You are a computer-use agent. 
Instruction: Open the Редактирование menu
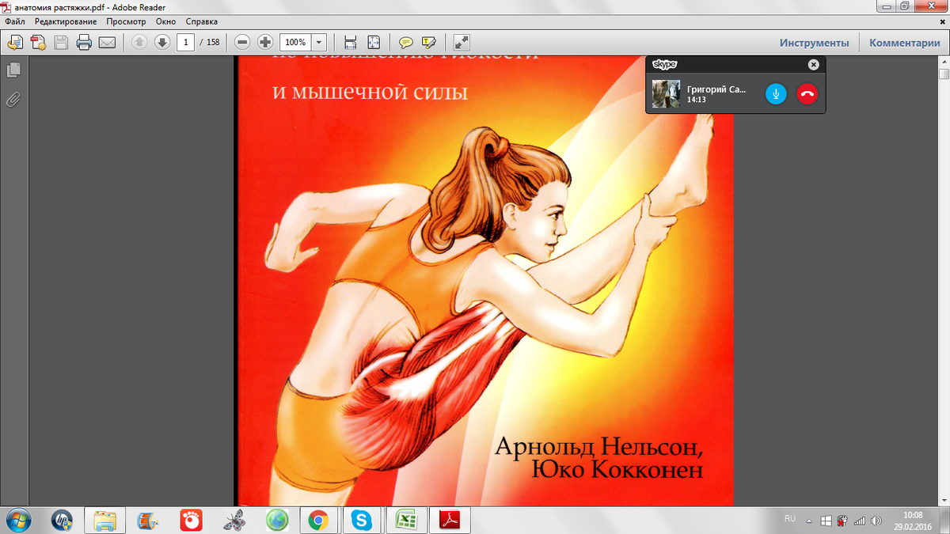tap(65, 21)
